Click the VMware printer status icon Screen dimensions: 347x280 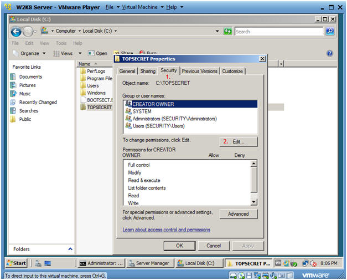pyautogui.click(x=265, y=276)
